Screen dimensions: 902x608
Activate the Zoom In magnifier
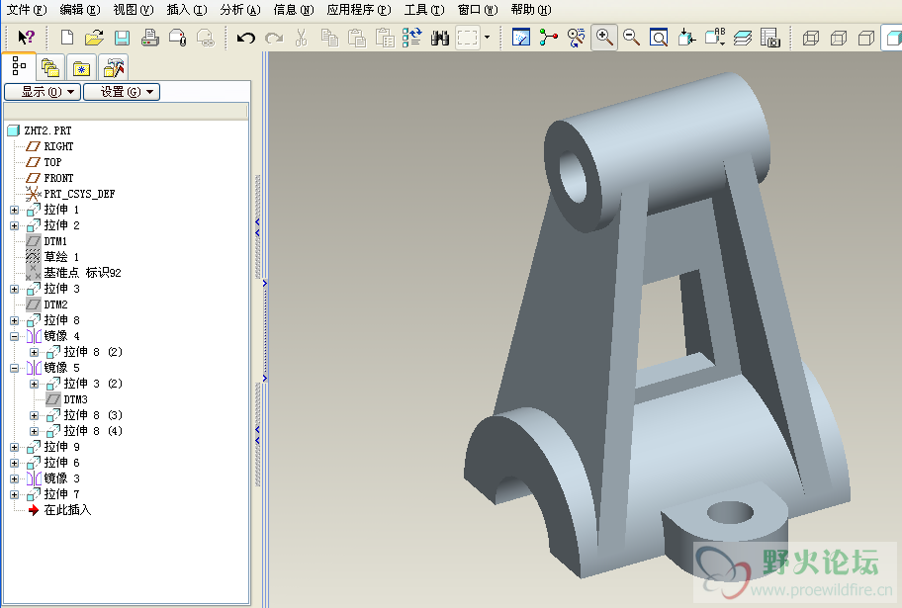click(604, 38)
